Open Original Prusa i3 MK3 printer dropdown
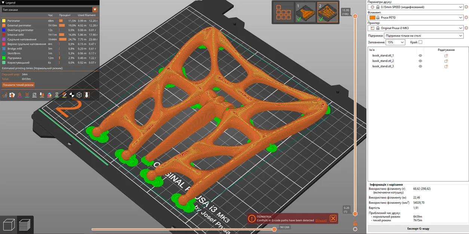 [416, 28]
